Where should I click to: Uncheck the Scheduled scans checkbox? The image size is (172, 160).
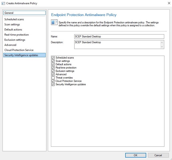[53, 58]
